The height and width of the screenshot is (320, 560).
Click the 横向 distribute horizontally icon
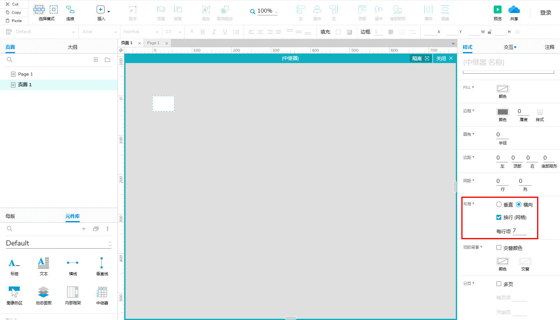(x=429, y=9)
